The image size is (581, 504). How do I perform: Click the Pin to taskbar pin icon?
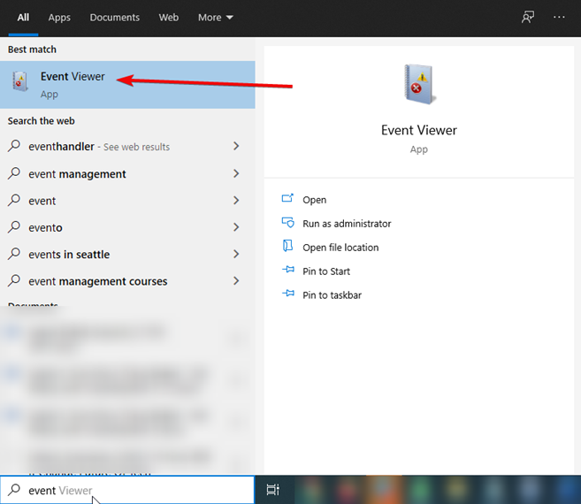point(288,294)
